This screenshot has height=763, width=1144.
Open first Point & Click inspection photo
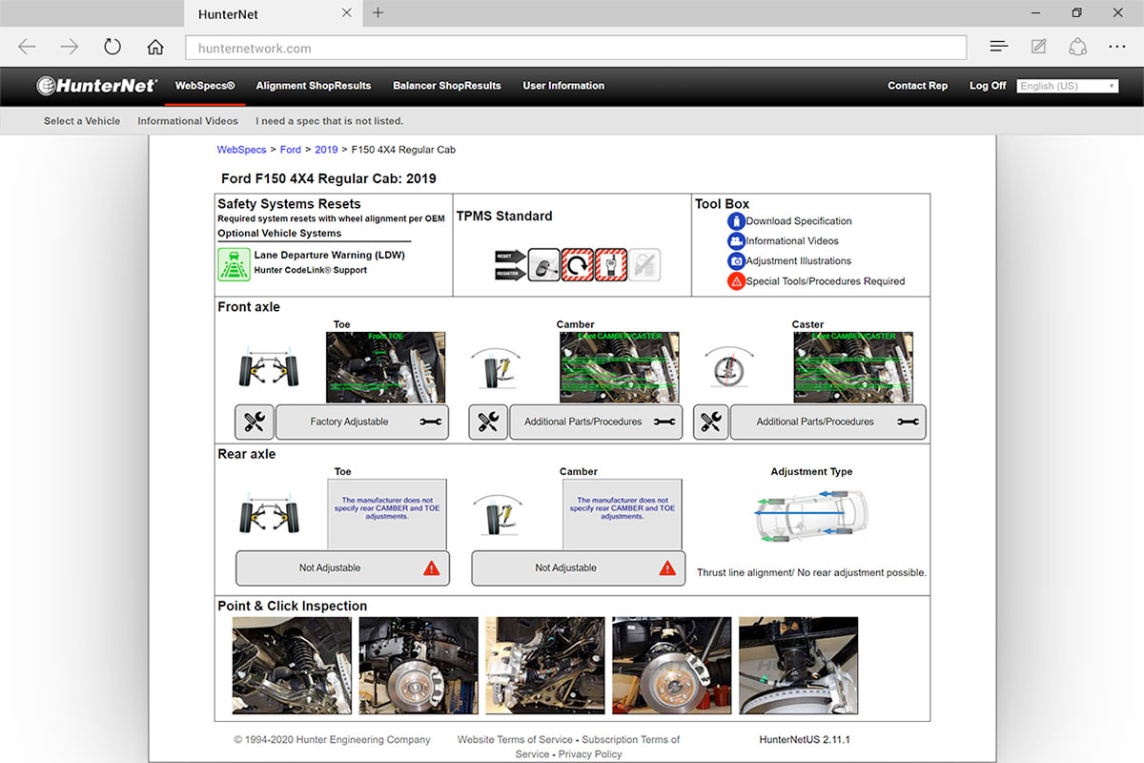(x=292, y=666)
